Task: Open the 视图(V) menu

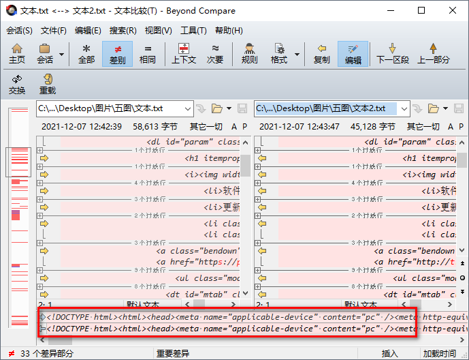Action: [158, 31]
